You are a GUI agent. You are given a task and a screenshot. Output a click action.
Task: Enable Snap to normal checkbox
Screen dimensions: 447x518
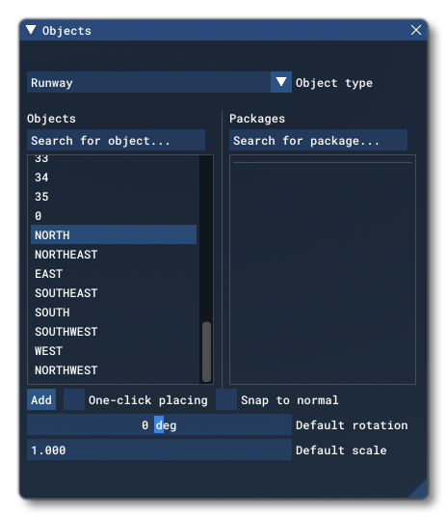point(226,399)
